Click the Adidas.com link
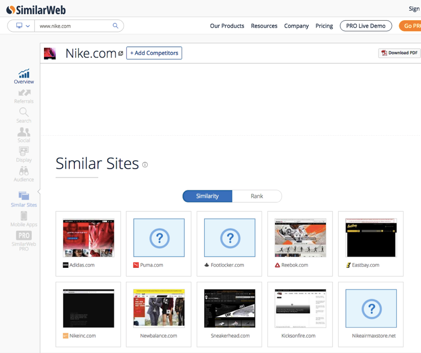 click(82, 265)
